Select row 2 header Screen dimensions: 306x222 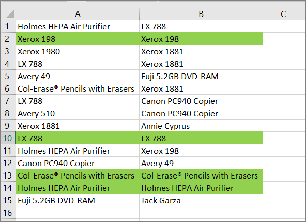(x=8, y=39)
